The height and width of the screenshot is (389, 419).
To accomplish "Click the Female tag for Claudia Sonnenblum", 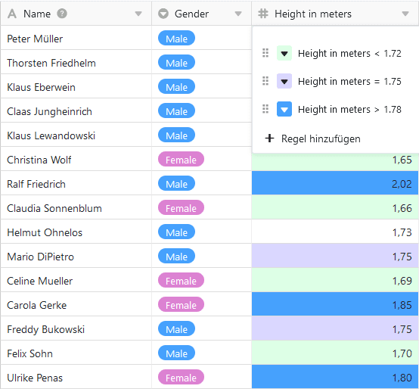I will click(182, 207).
